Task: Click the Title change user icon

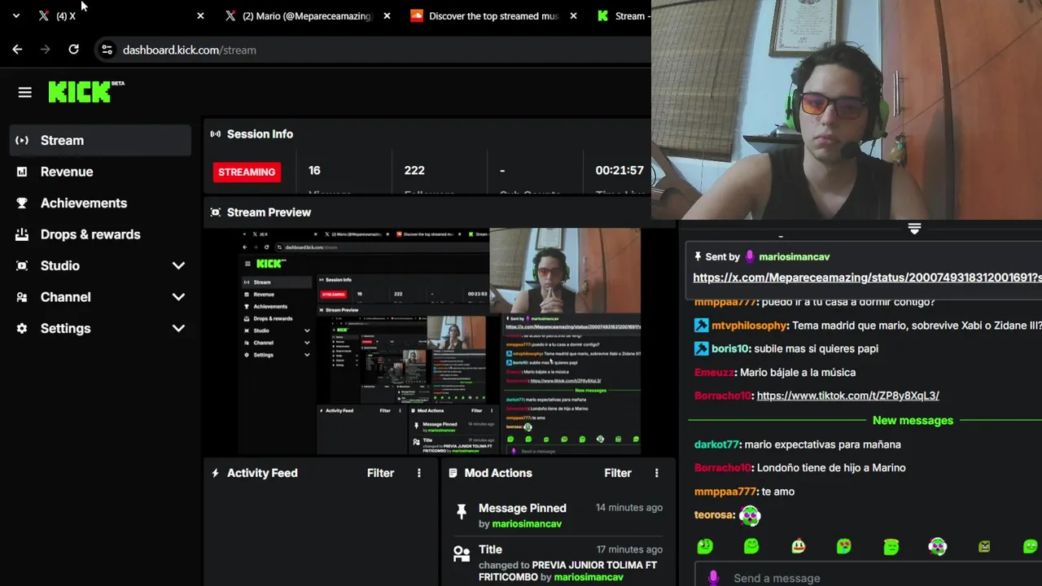Action: click(462, 554)
